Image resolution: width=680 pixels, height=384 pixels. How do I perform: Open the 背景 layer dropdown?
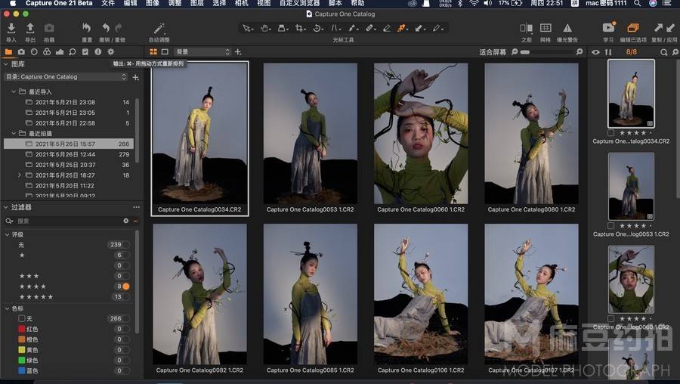203,51
